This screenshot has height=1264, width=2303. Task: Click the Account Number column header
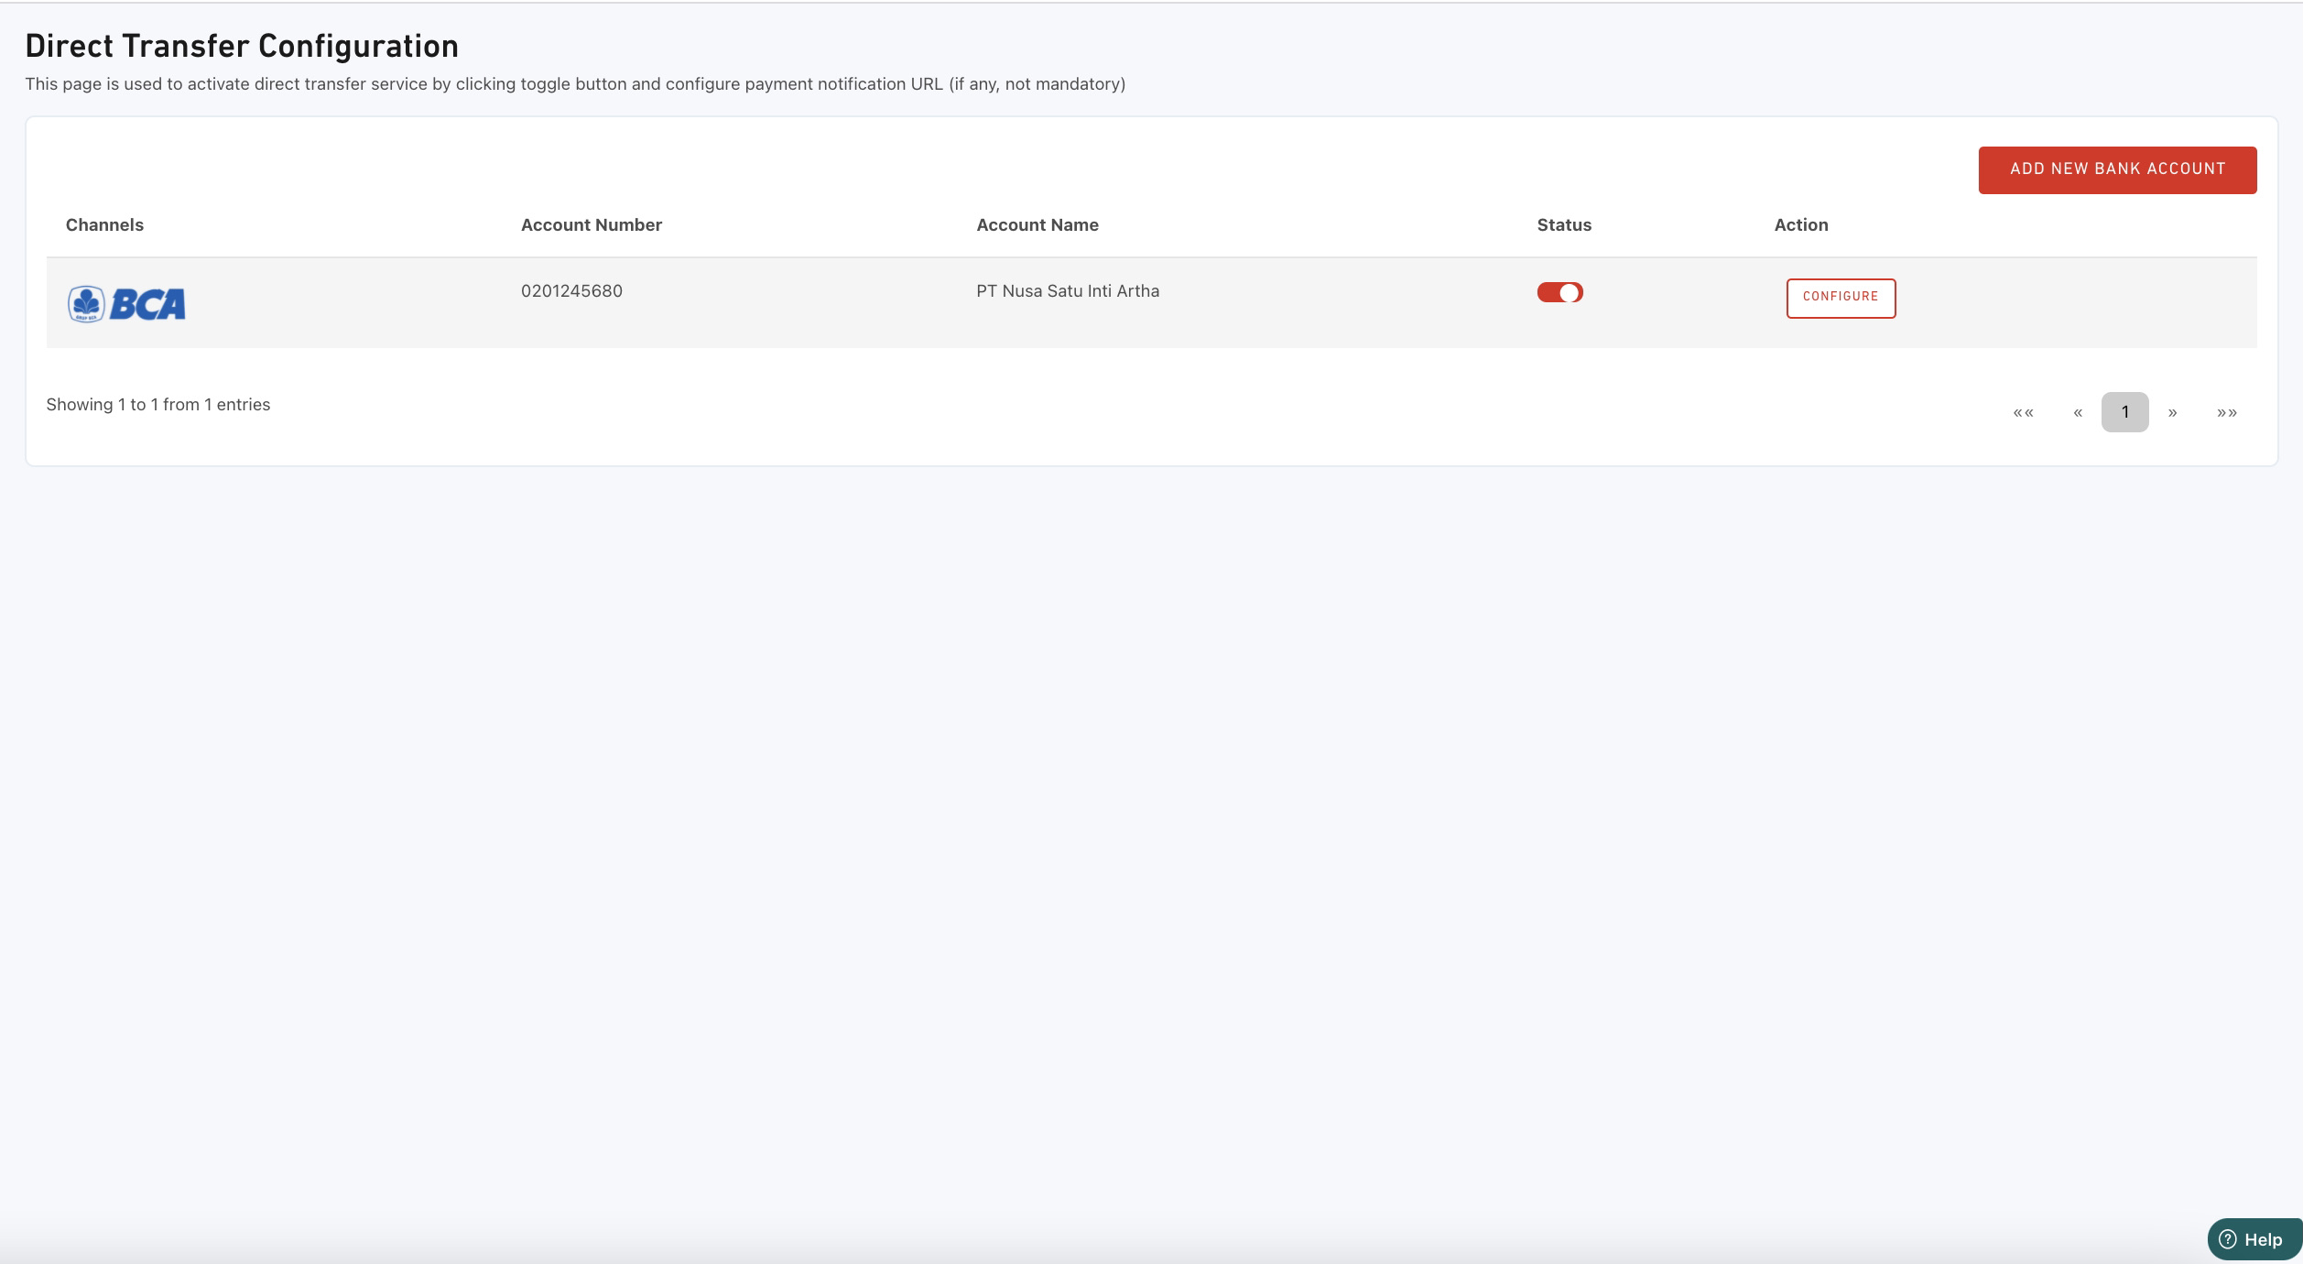coord(592,225)
